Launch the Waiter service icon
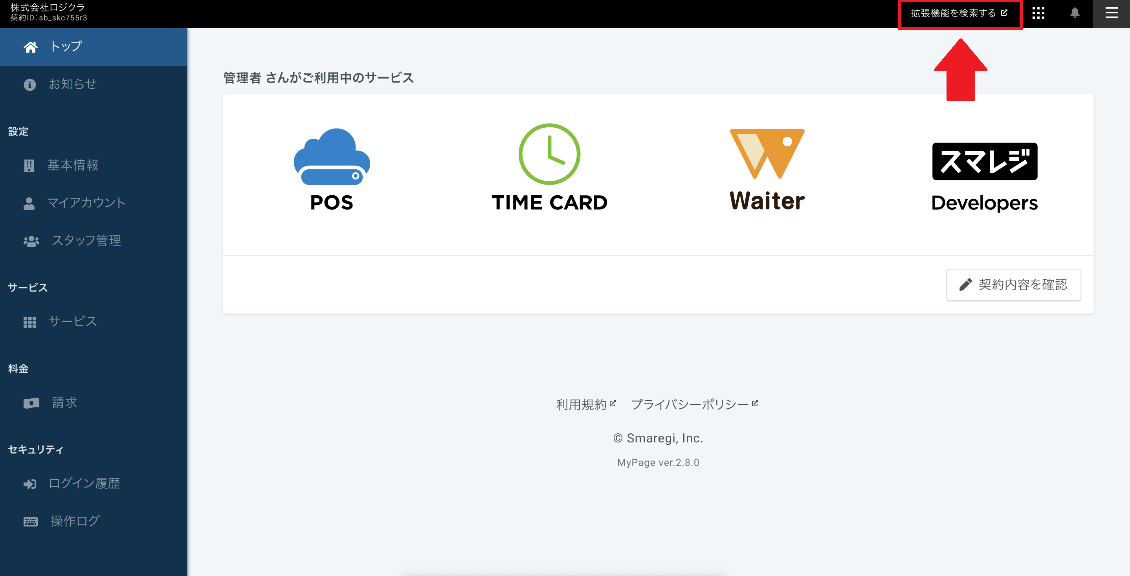The image size is (1130, 576). 767,169
